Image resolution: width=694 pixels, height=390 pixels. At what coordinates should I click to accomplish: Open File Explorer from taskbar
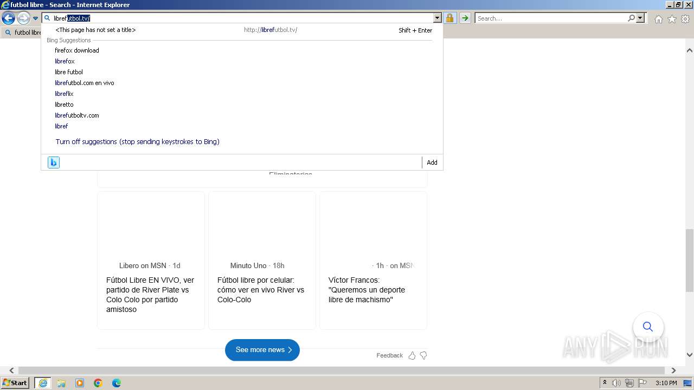(61, 383)
